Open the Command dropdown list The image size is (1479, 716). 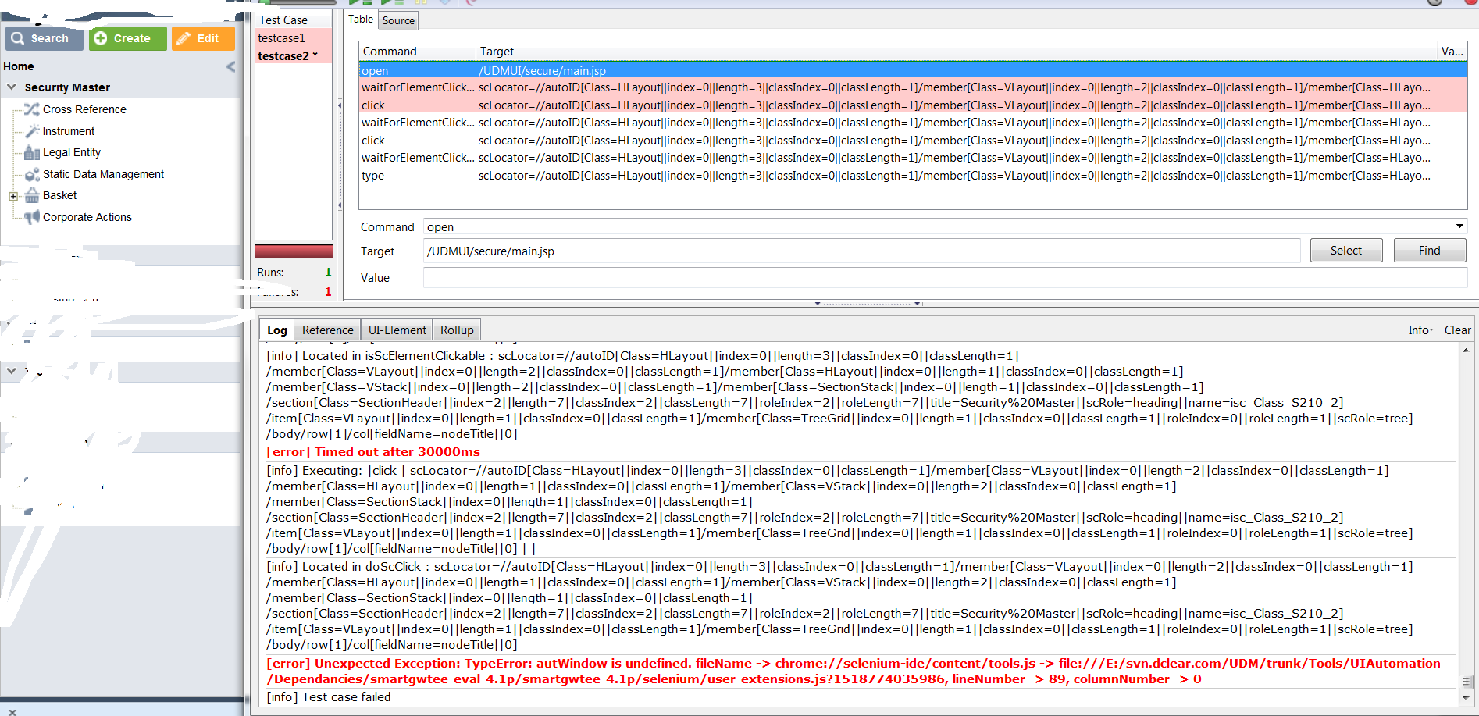pyautogui.click(x=1459, y=227)
